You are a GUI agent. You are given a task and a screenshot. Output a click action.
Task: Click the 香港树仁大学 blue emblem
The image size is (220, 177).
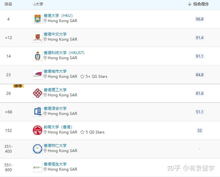click(37, 148)
